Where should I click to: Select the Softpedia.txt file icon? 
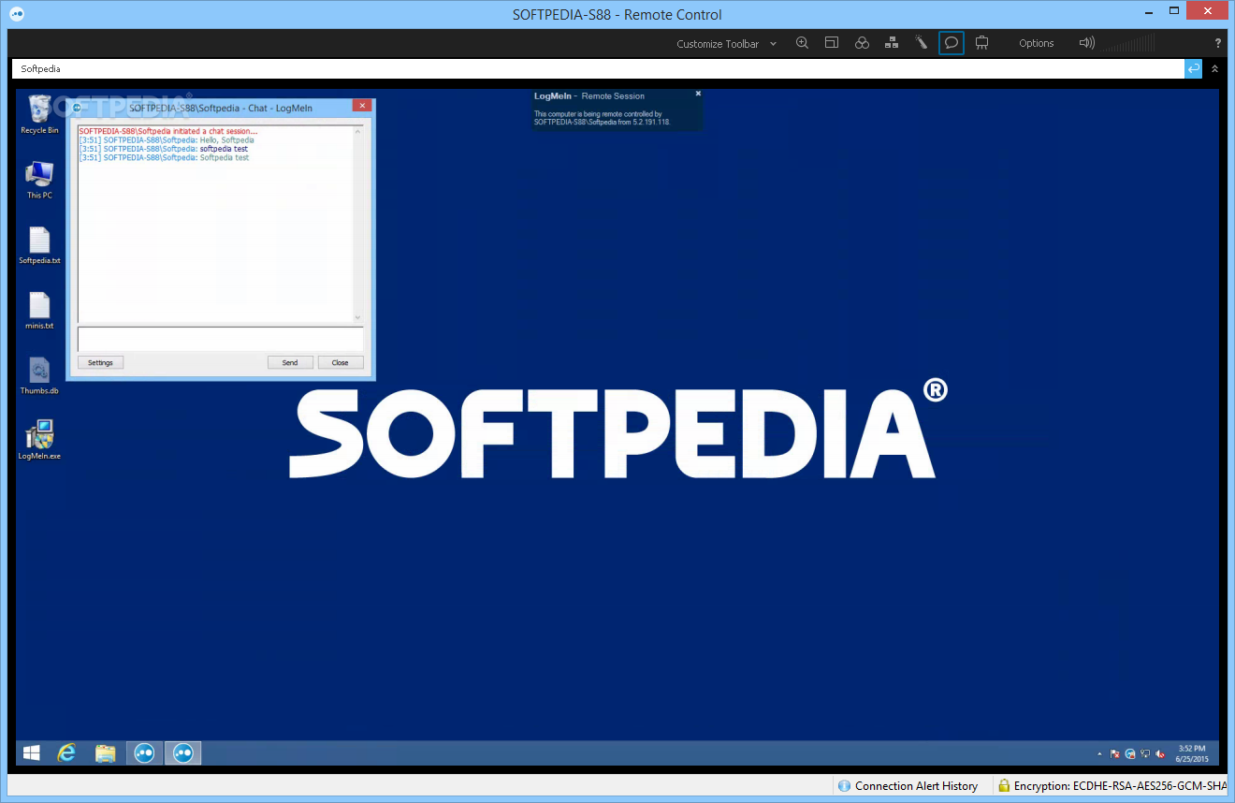(39, 245)
